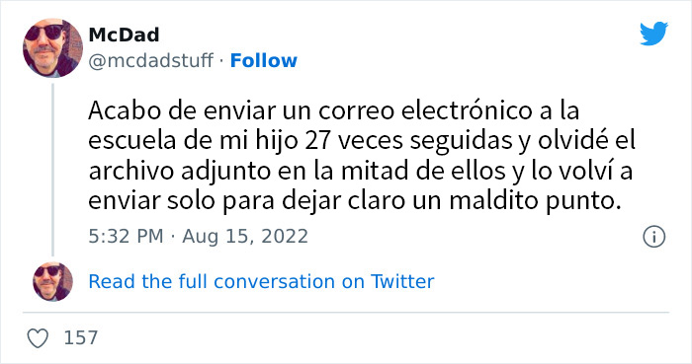This screenshot has width=692, height=364.
Task: Select the word 'Twitter' in conversation link
Action: [x=402, y=282]
